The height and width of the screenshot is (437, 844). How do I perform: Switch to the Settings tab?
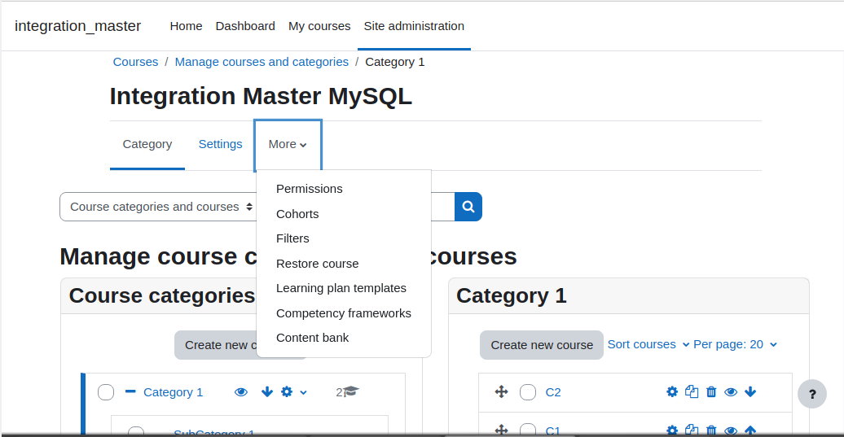click(220, 144)
